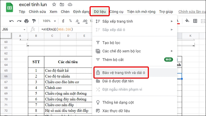Viewport: 206px width, 116px height.
Task: Open the Tiện ích mở rộng menu
Action: [x=141, y=12]
